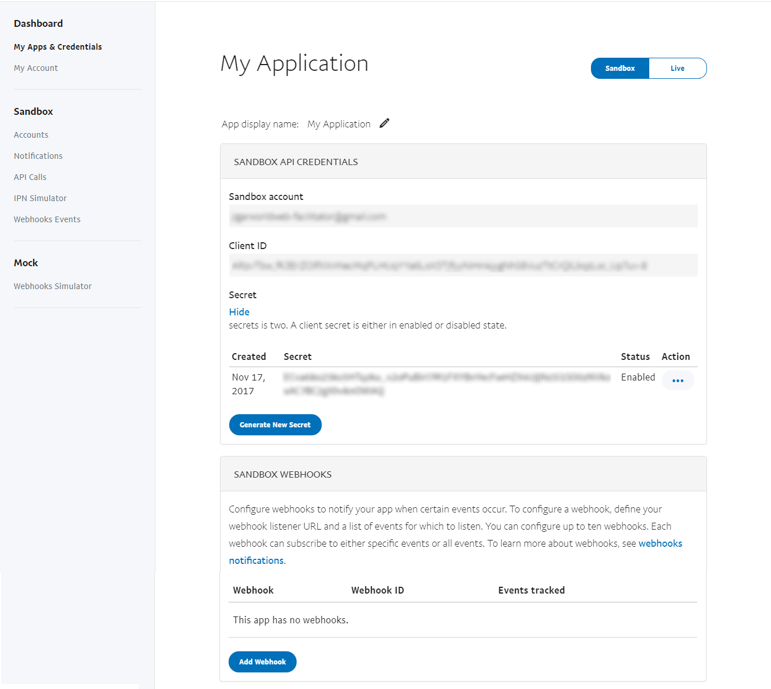Launch the IPN Simulator
Viewport: 771px width, 689px height.
(x=41, y=198)
